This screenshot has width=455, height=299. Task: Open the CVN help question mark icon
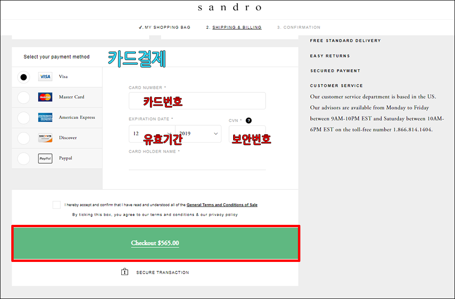249,121
